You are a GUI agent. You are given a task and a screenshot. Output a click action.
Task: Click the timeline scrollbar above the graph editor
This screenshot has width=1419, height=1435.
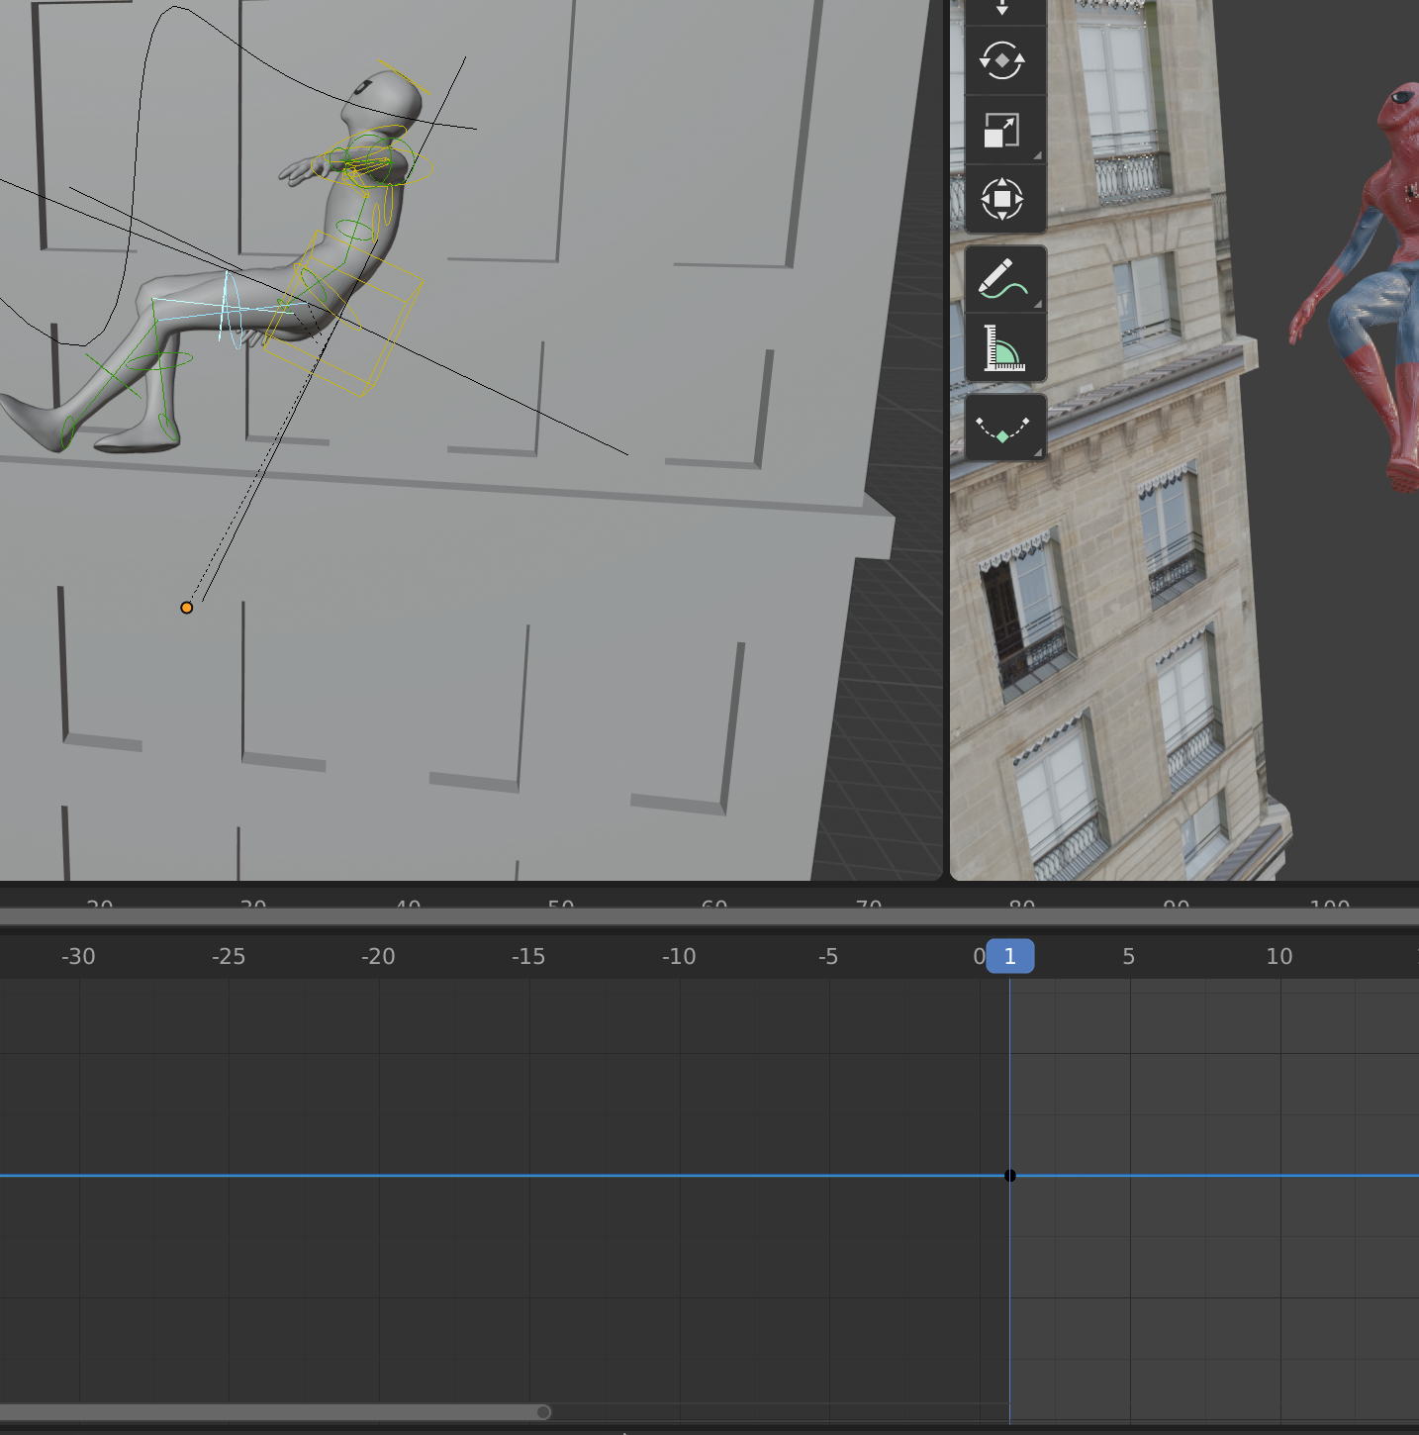coord(709,917)
